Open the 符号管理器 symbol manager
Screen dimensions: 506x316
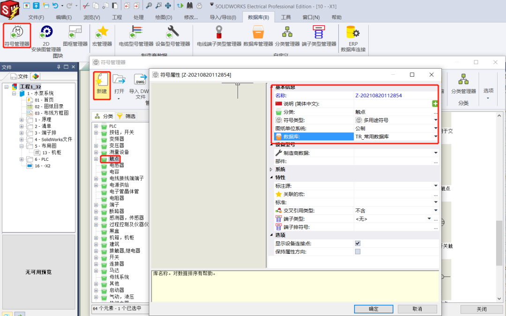coord(17,36)
